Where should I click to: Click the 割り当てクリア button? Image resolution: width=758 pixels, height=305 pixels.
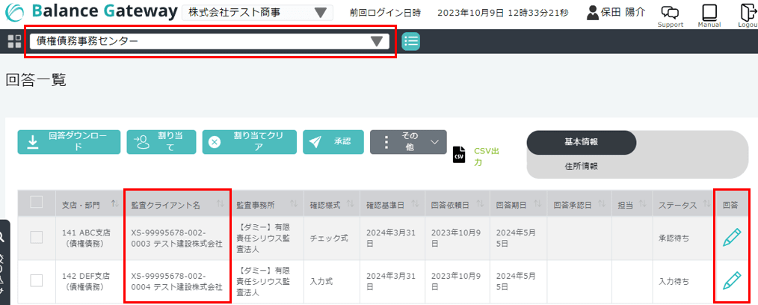[x=249, y=142]
